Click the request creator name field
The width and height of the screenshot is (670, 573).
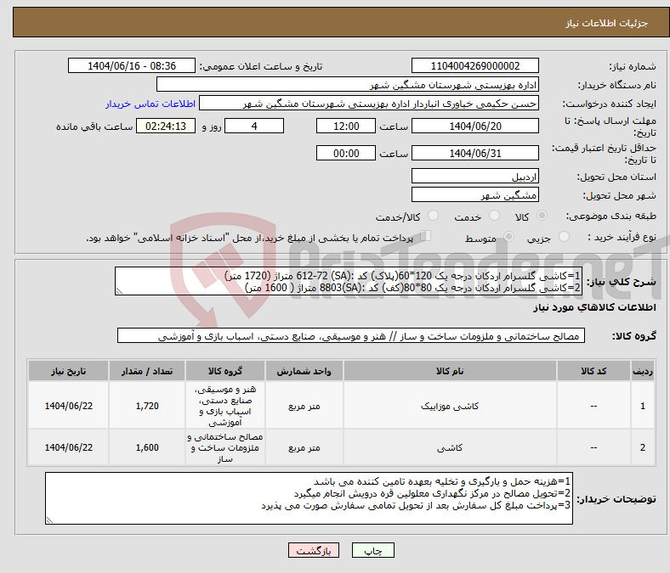click(369, 104)
